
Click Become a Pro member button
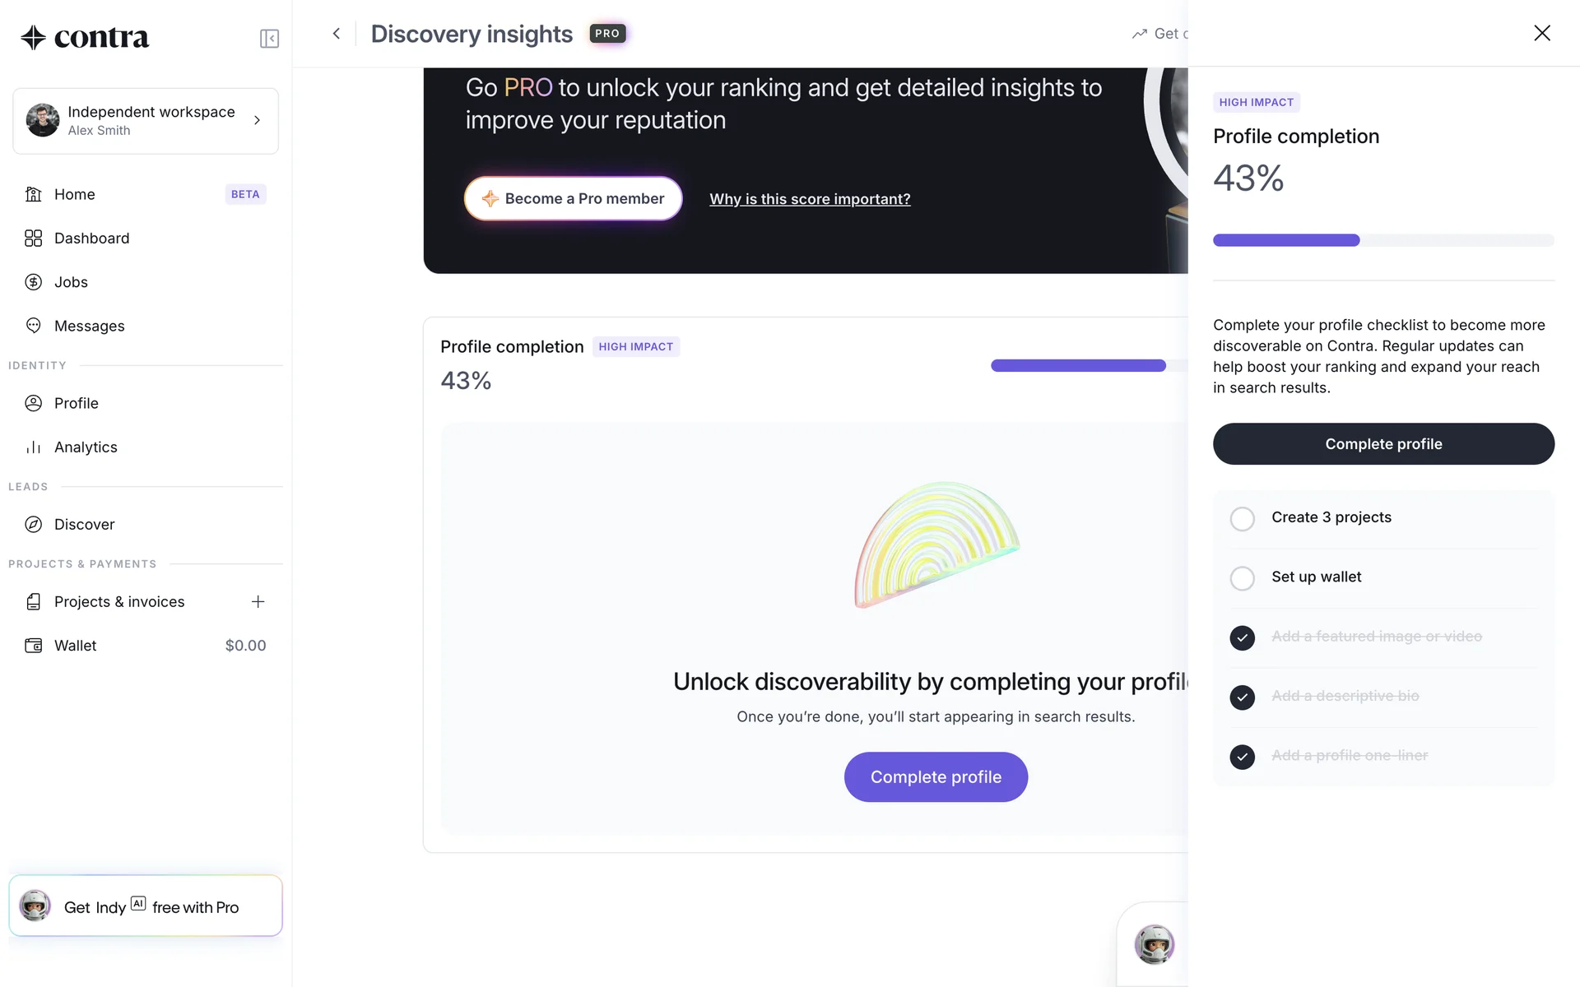coord(573,199)
